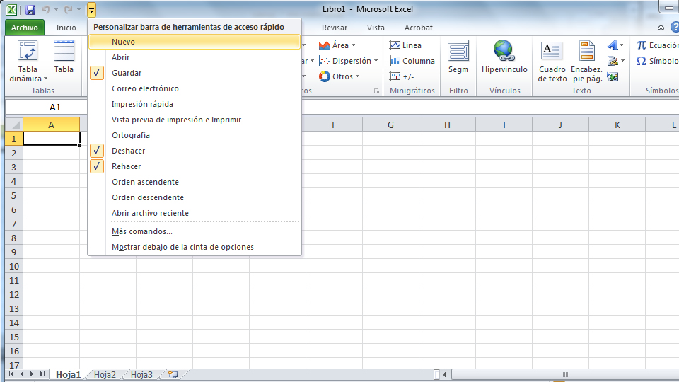Click the insert new worksheet tab icon
The image size is (679, 382).
[x=173, y=374]
